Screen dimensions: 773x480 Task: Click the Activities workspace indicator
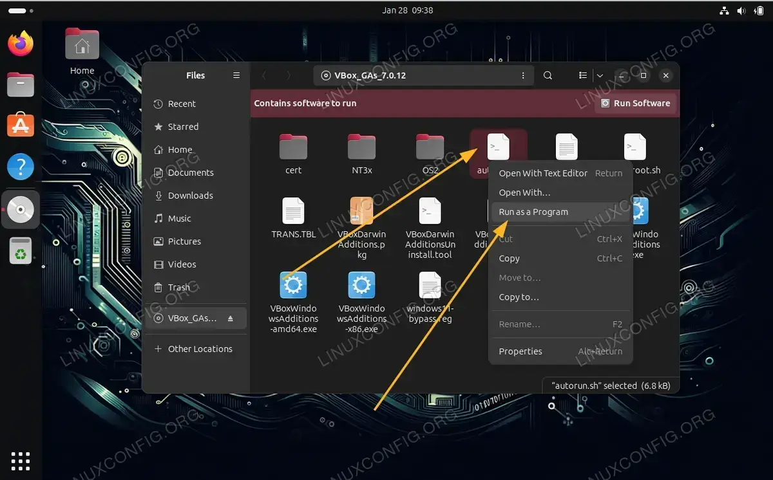21,11
